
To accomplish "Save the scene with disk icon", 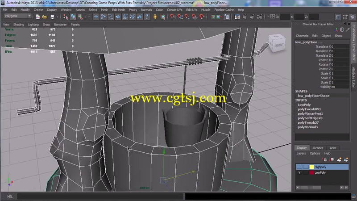I will (x=52, y=17).
